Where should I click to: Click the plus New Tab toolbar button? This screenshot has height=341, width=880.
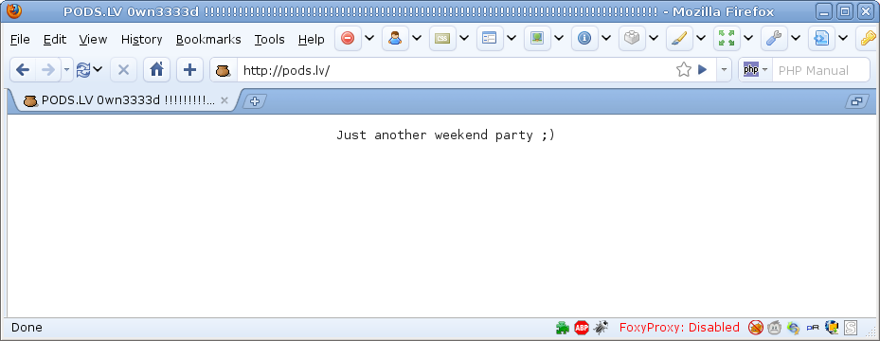pos(189,69)
